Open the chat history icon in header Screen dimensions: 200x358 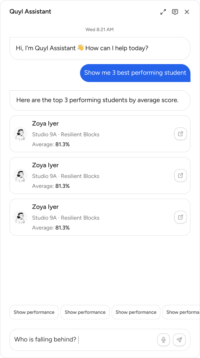tap(175, 12)
